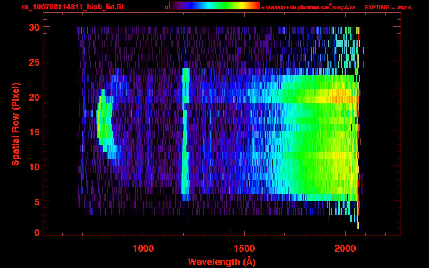Screen dimensions: 429x268
Task: Click the 1000 wavelength tick label
Action: point(143,248)
